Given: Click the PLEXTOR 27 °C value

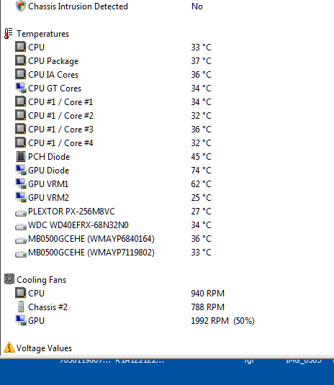Looking at the screenshot, I should (201, 212).
